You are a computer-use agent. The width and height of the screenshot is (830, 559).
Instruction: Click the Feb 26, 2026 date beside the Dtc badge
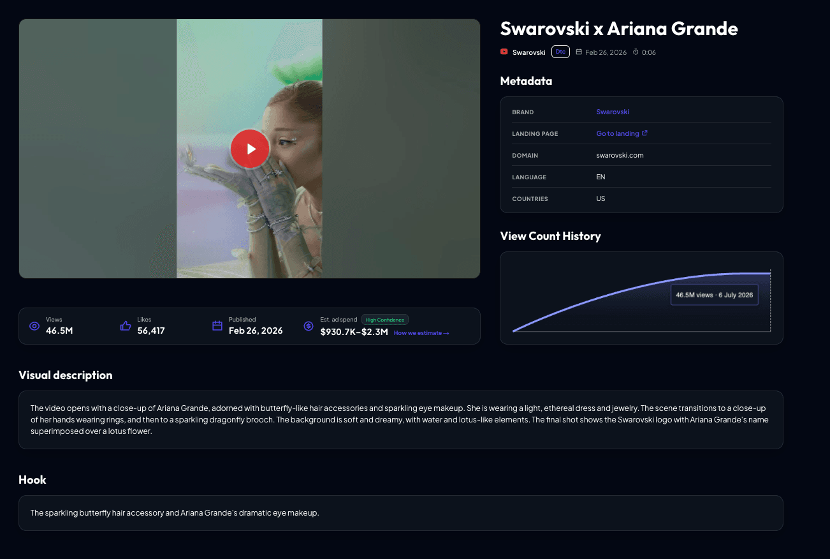point(606,52)
